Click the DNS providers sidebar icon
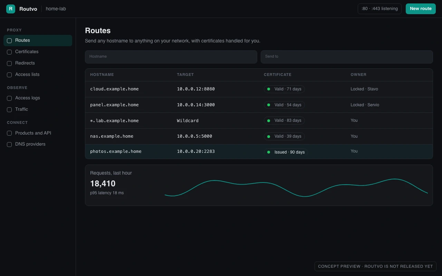Viewport: 442px width, 276px height. 9,145
